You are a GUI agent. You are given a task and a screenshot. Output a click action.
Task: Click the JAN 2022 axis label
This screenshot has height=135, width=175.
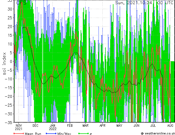point(52,127)
